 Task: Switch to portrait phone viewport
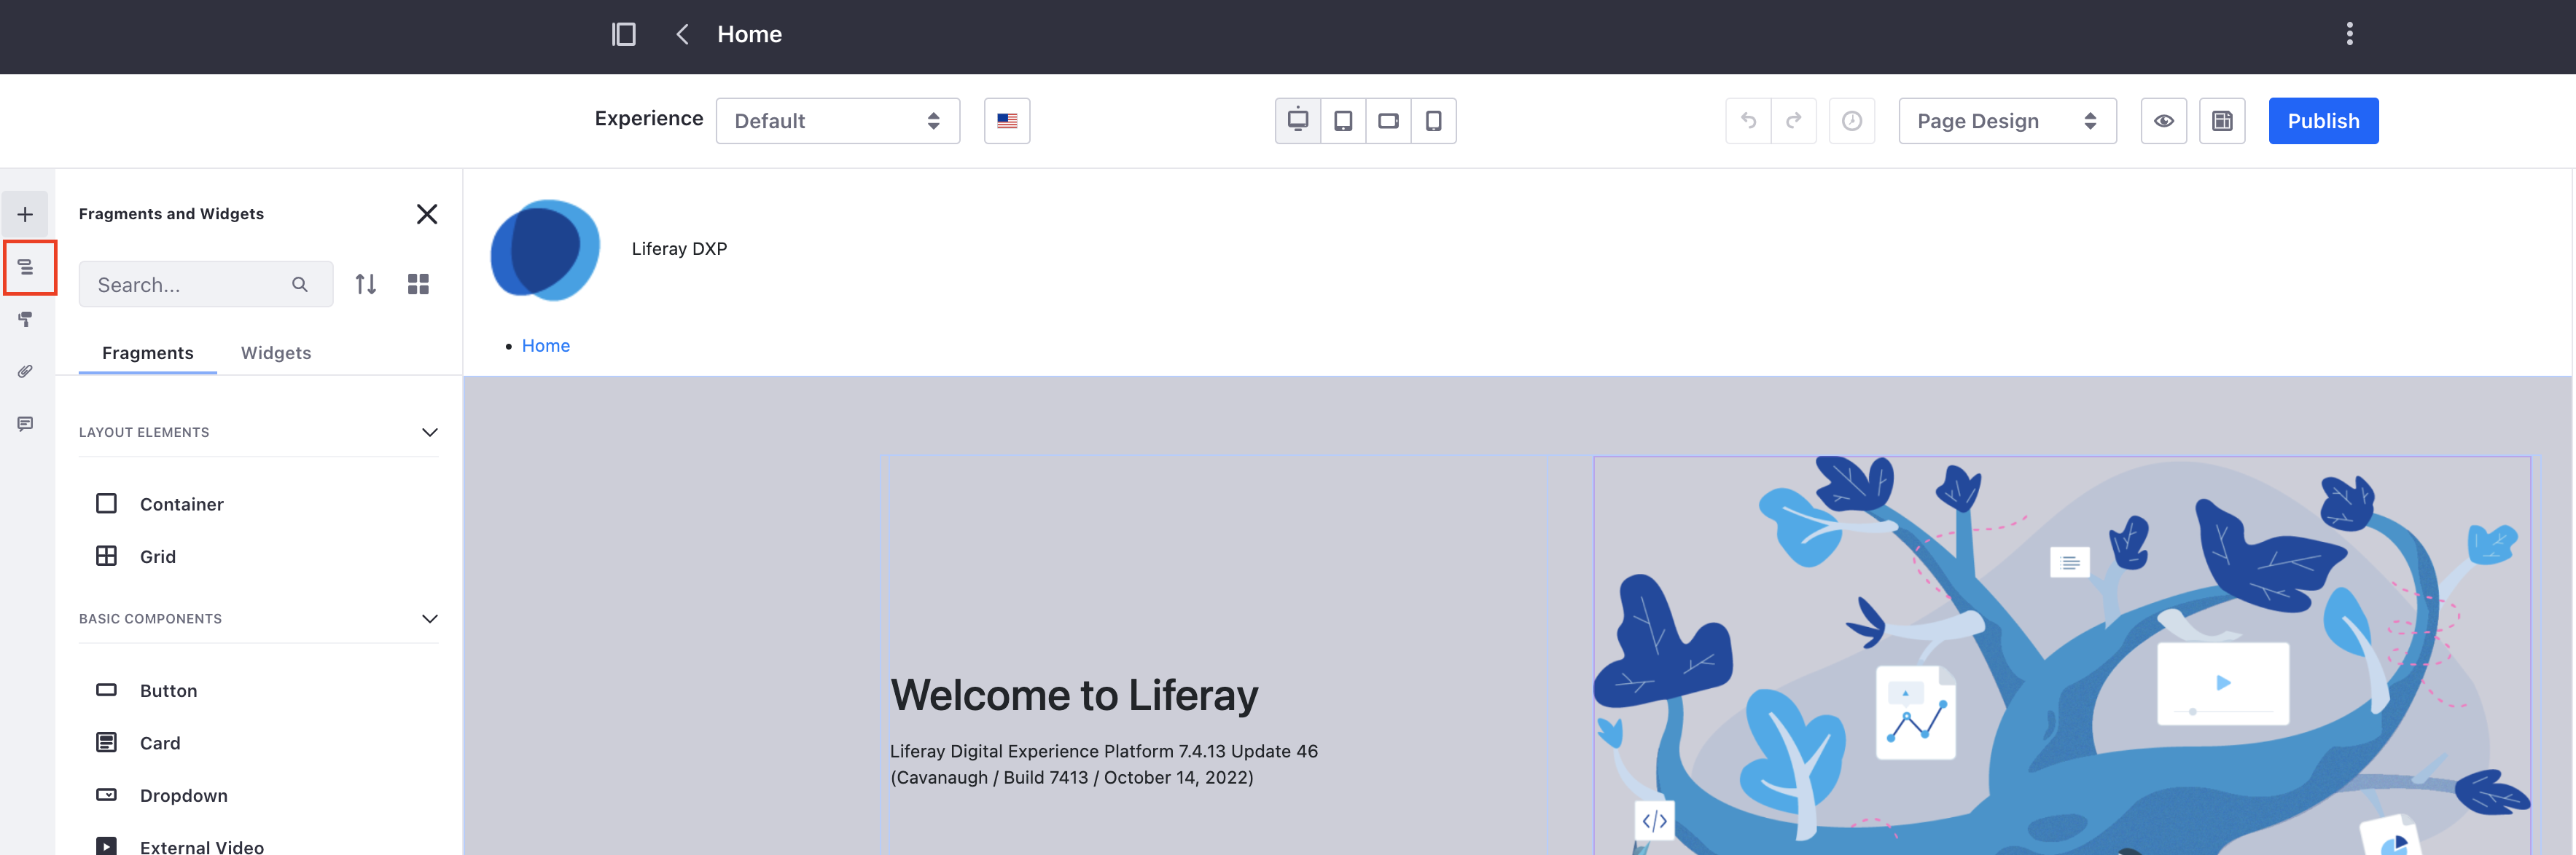[1433, 121]
